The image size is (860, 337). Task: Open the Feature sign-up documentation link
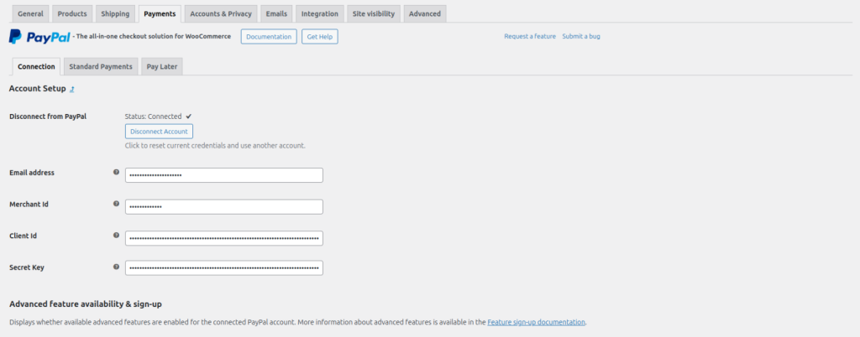[x=537, y=322]
